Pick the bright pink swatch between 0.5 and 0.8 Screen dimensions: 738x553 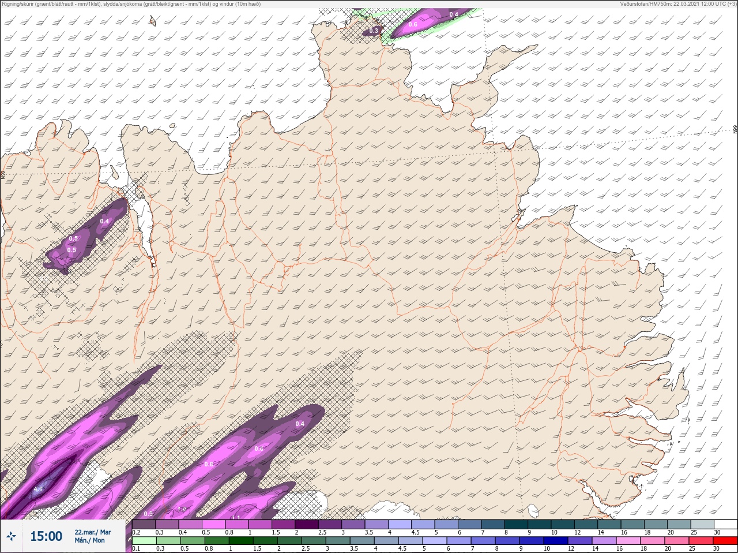pos(214,525)
